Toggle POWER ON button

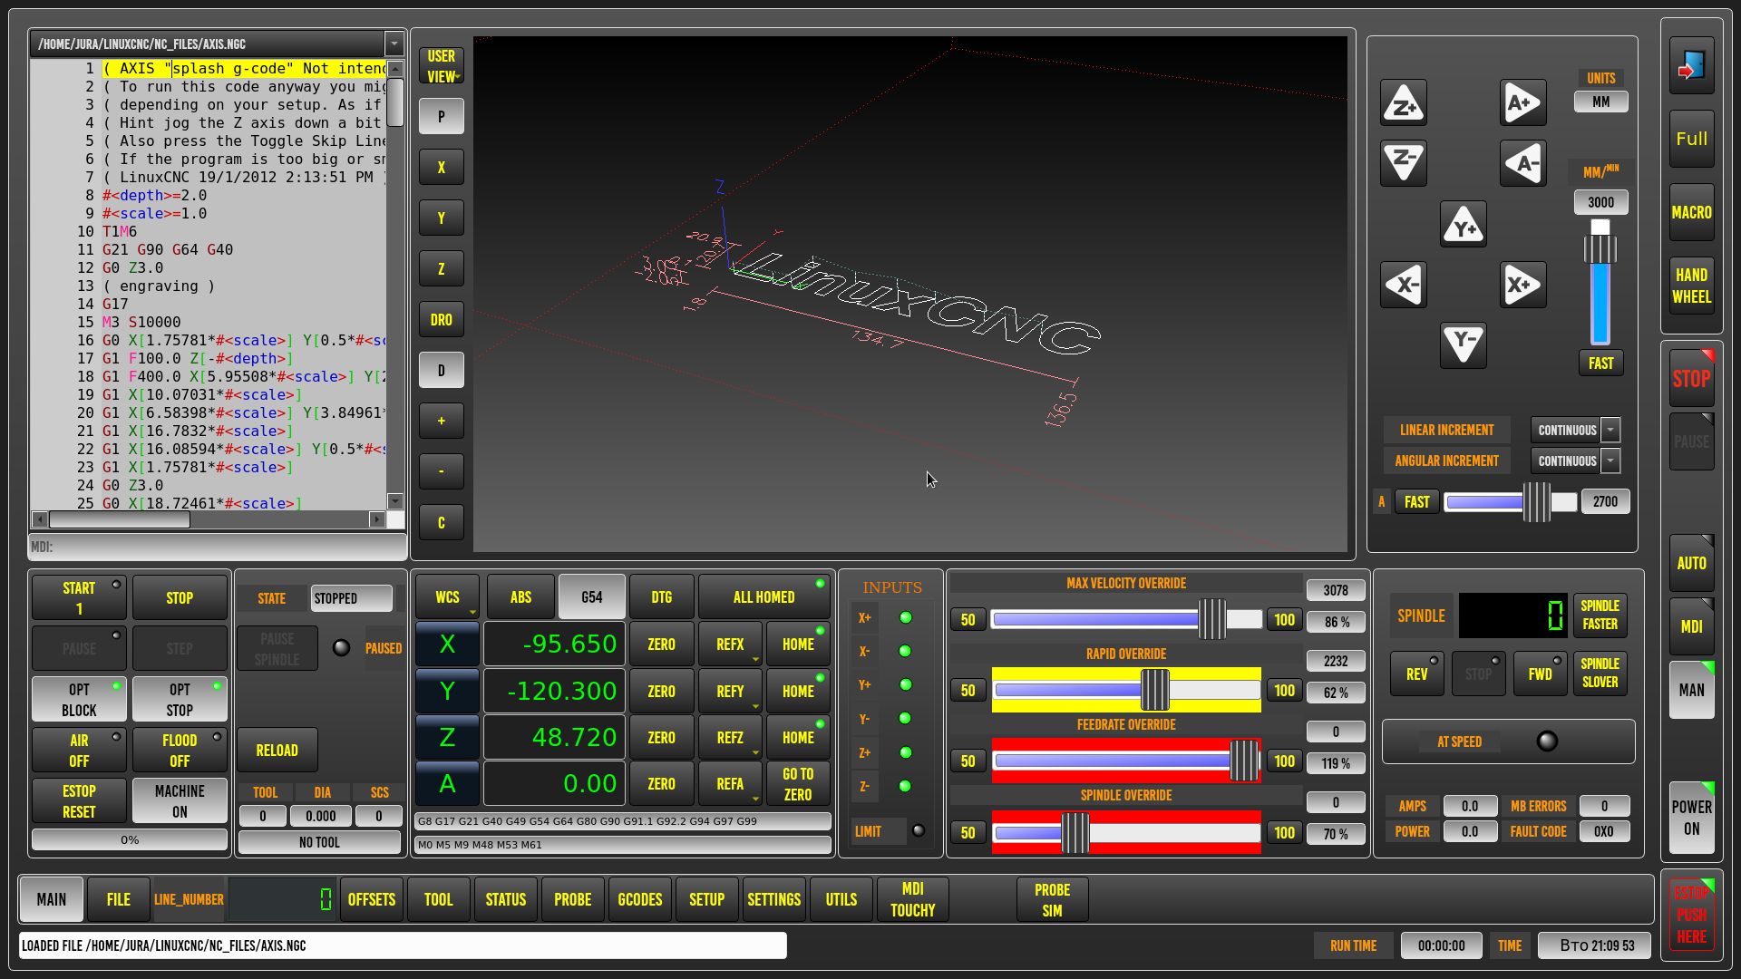(x=1691, y=818)
